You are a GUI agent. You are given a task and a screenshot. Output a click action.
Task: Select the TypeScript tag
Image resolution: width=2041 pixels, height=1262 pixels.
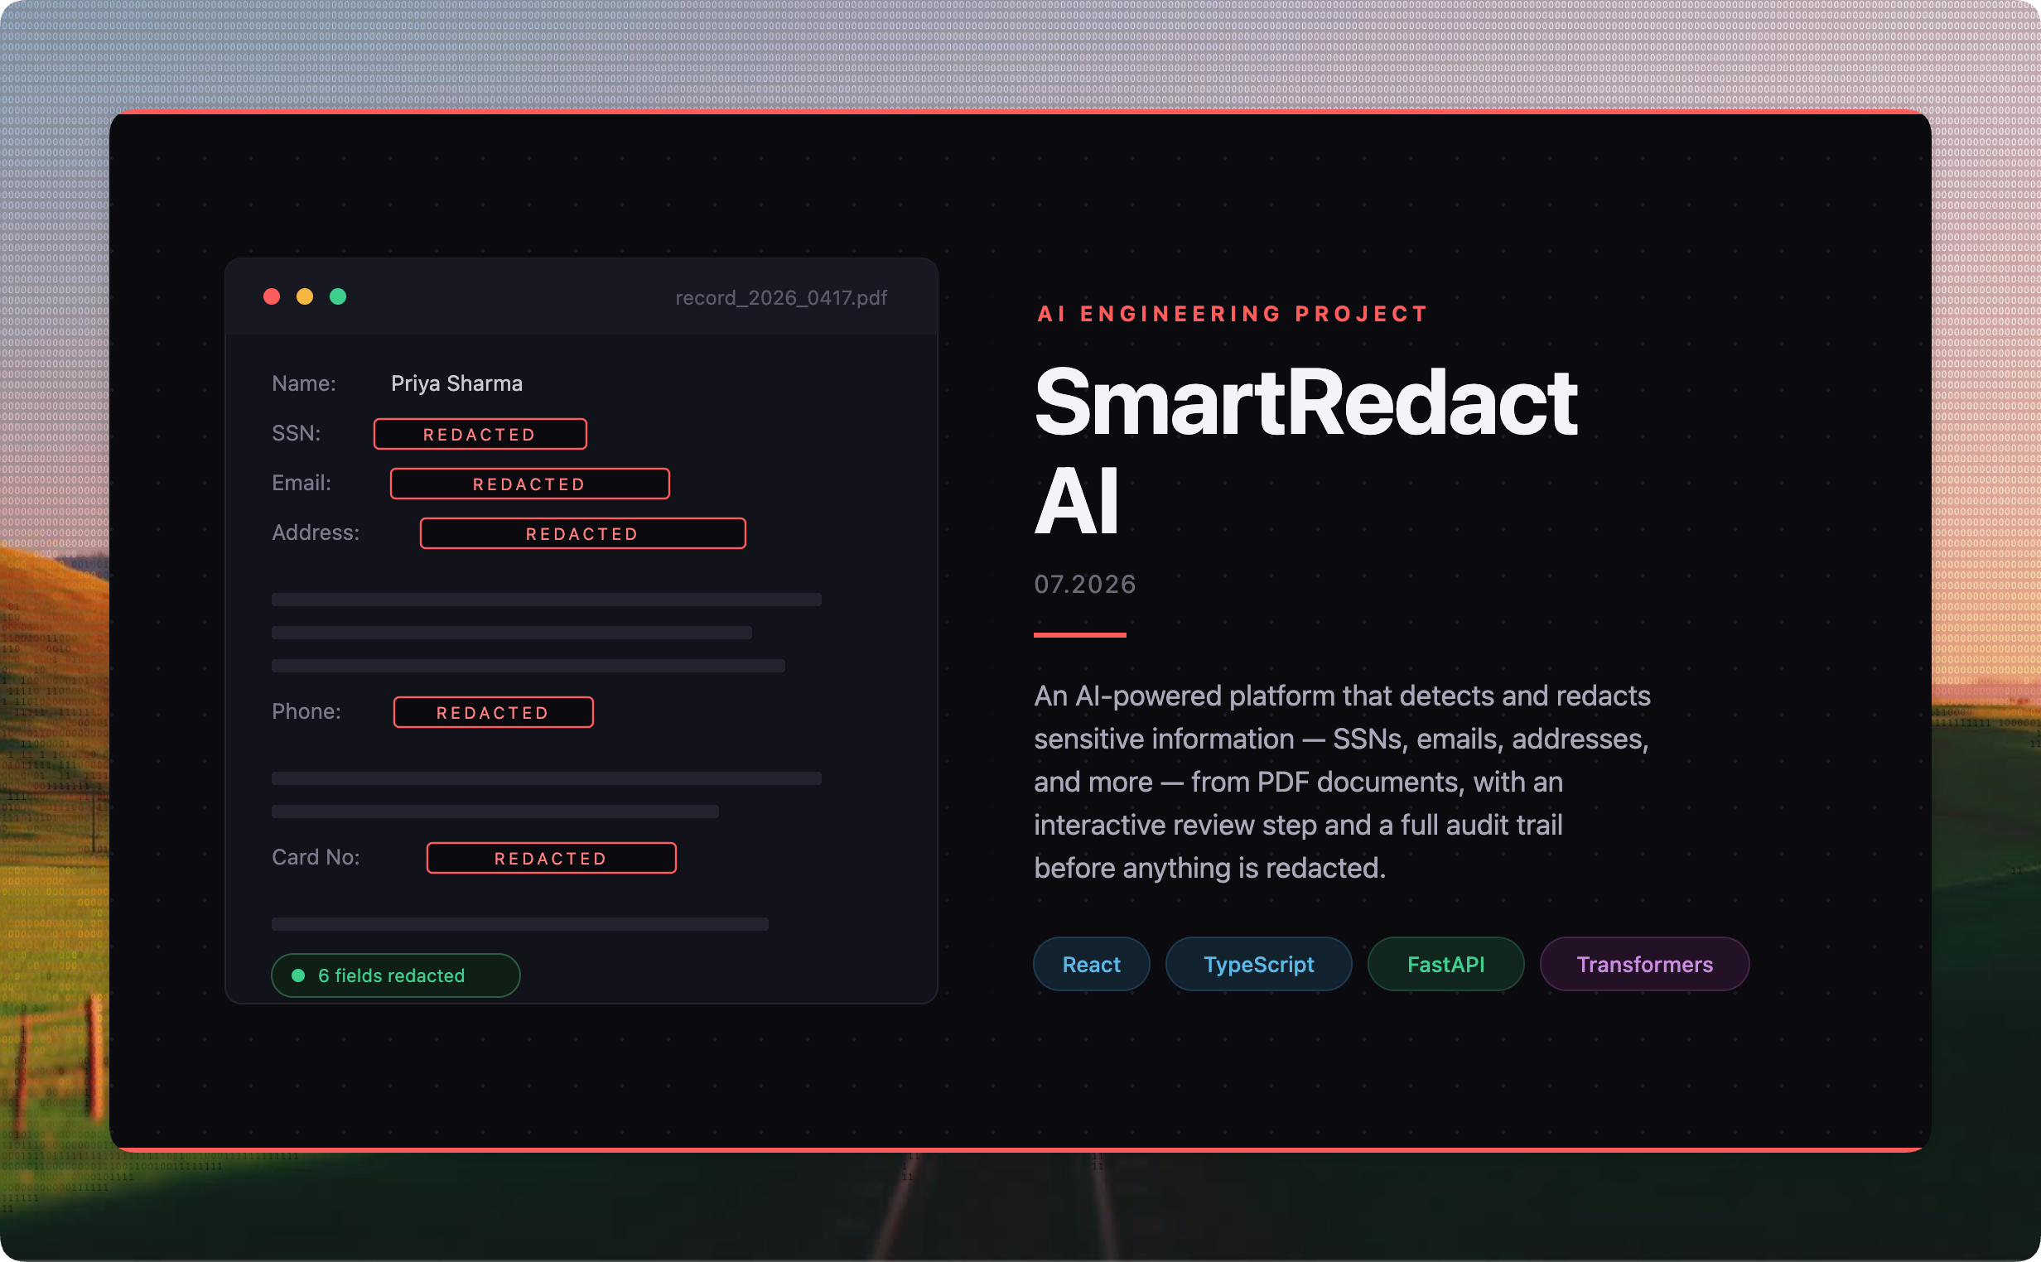coord(1258,964)
